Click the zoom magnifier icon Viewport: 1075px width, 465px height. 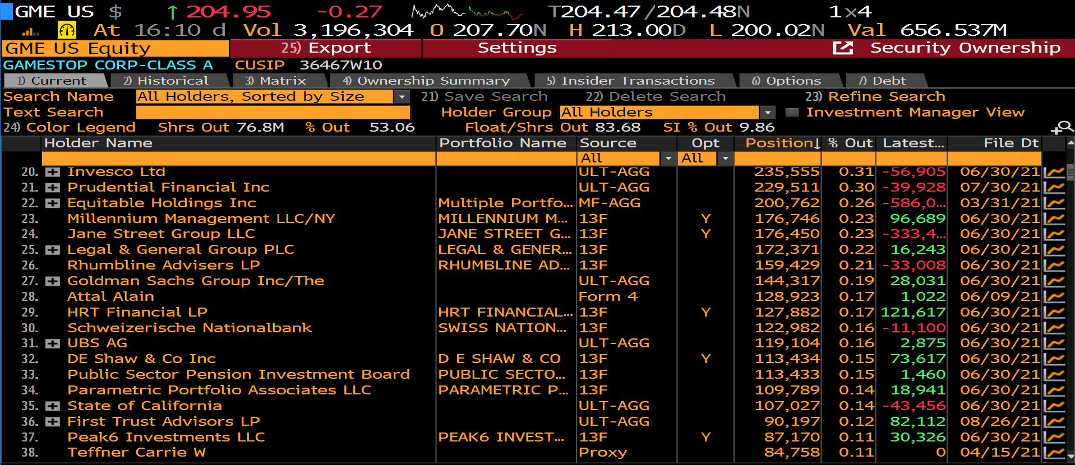[1062, 128]
